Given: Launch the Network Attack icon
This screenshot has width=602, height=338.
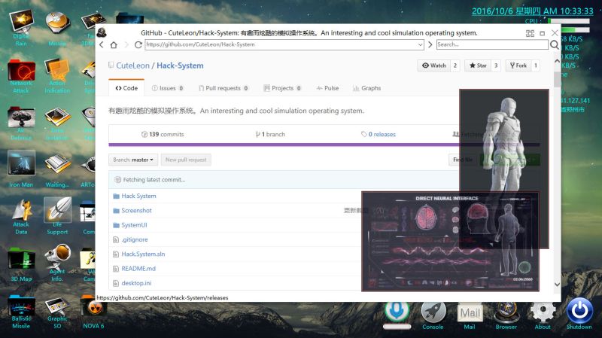Looking at the screenshot, I should click(x=22, y=76).
